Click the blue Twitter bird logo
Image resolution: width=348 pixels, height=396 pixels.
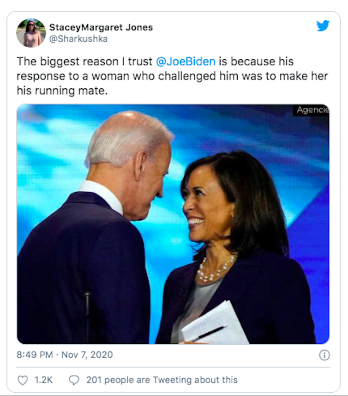pyautogui.click(x=323, y=26)
